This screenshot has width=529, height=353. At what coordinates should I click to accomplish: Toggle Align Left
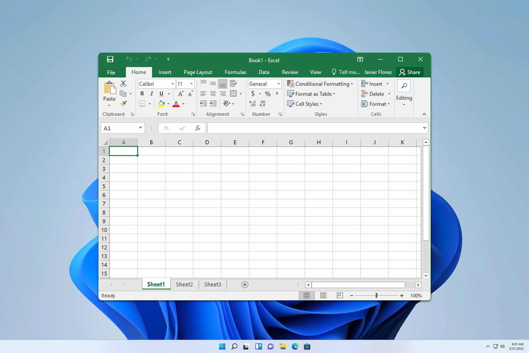(x=204, y=94)
